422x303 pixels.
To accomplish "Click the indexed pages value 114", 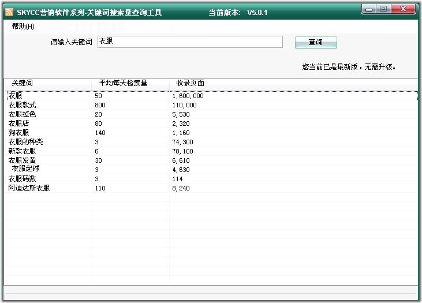I will (177, 179).
